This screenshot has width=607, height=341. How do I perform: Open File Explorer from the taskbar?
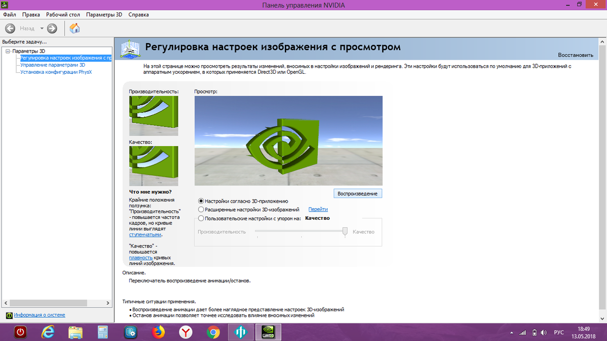[75, 332]
